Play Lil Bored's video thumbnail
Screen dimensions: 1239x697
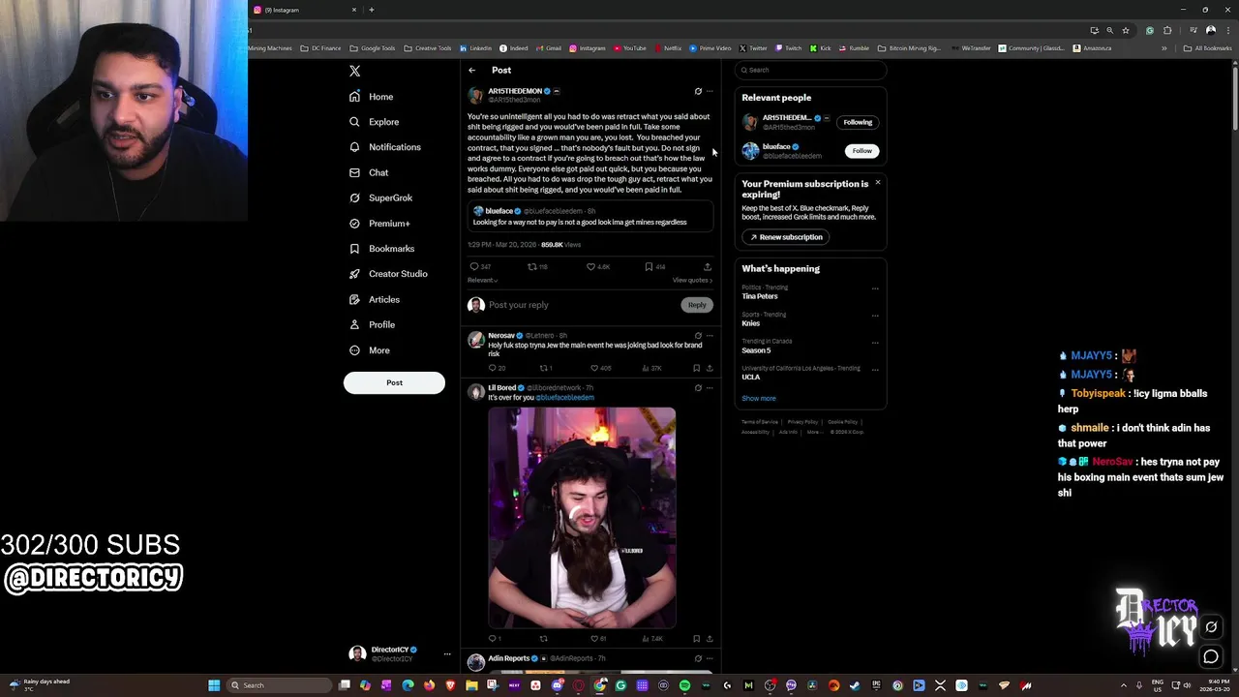click(582, 518)
